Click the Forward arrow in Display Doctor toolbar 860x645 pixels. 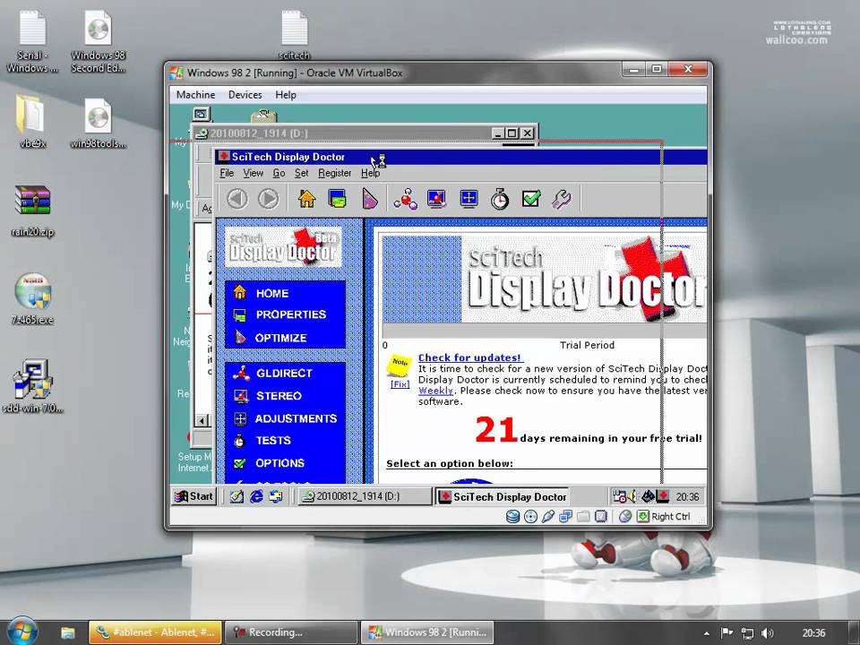click(x=268, y=199)
